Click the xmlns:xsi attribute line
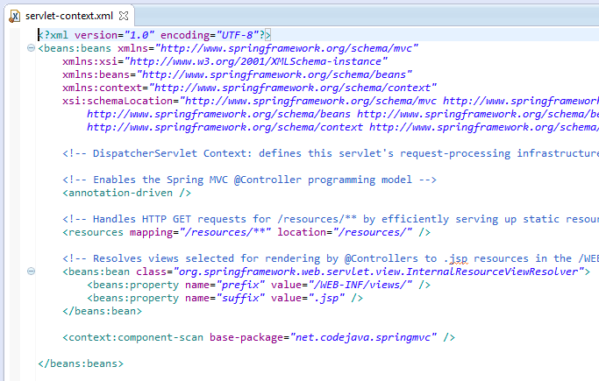Viewport: 599px width, 381px height. click(225, 61)
